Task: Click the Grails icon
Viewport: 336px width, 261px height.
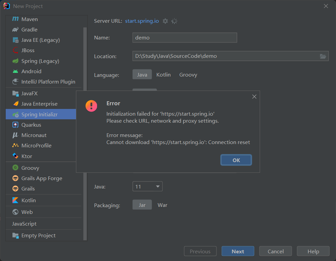Action: (15, 188)
